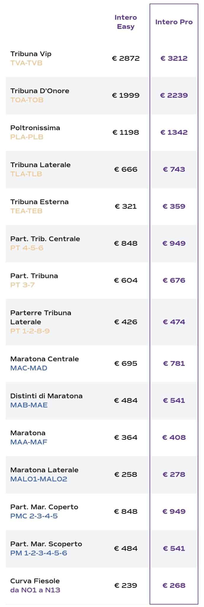Click the PMC 2-3-4-5 sector code
Screen dimensions: 204x607
tap(34, 516)
